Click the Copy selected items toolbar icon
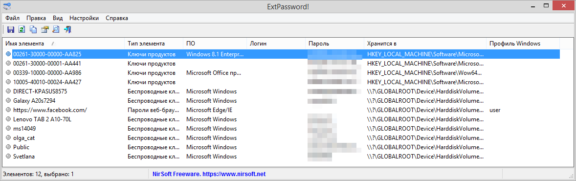The height and width of the screenshot is (181, 576). 33,29
